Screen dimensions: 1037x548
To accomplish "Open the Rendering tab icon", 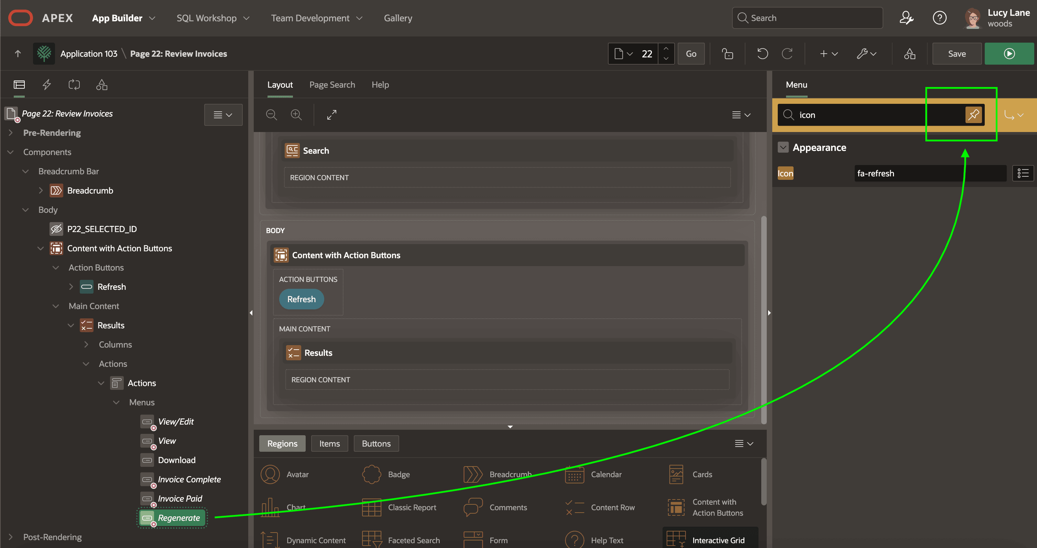I will (19, 85).
